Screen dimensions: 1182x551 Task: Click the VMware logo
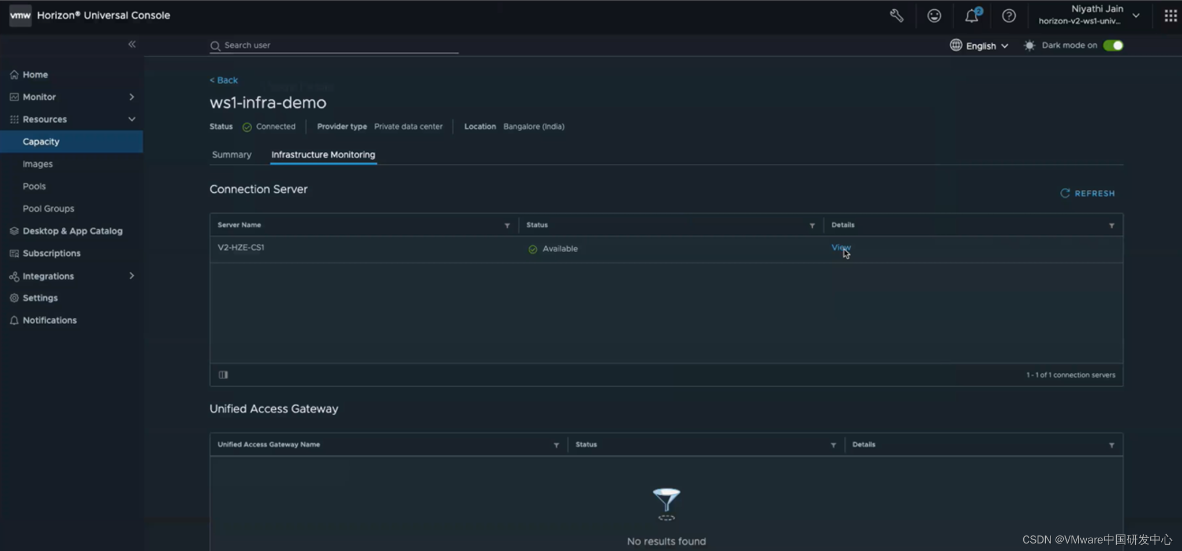click(20, 15)
